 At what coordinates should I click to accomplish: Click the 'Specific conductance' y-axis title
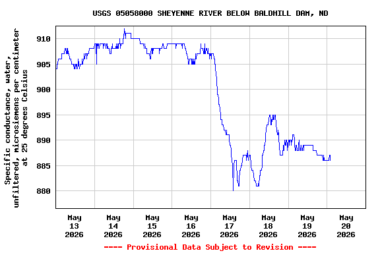tap(16, 118)
